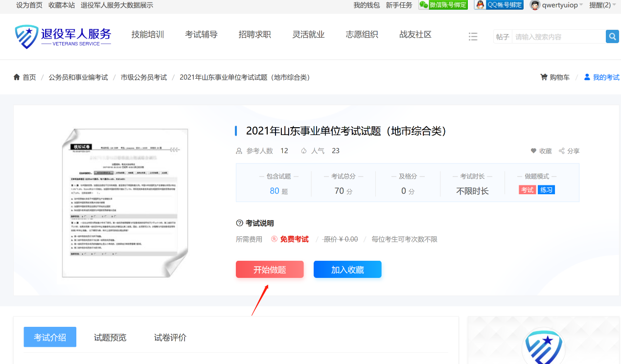This screenshot has width=621, height=364.
Task: Click the magnifier search button
Action: [612, 37]
